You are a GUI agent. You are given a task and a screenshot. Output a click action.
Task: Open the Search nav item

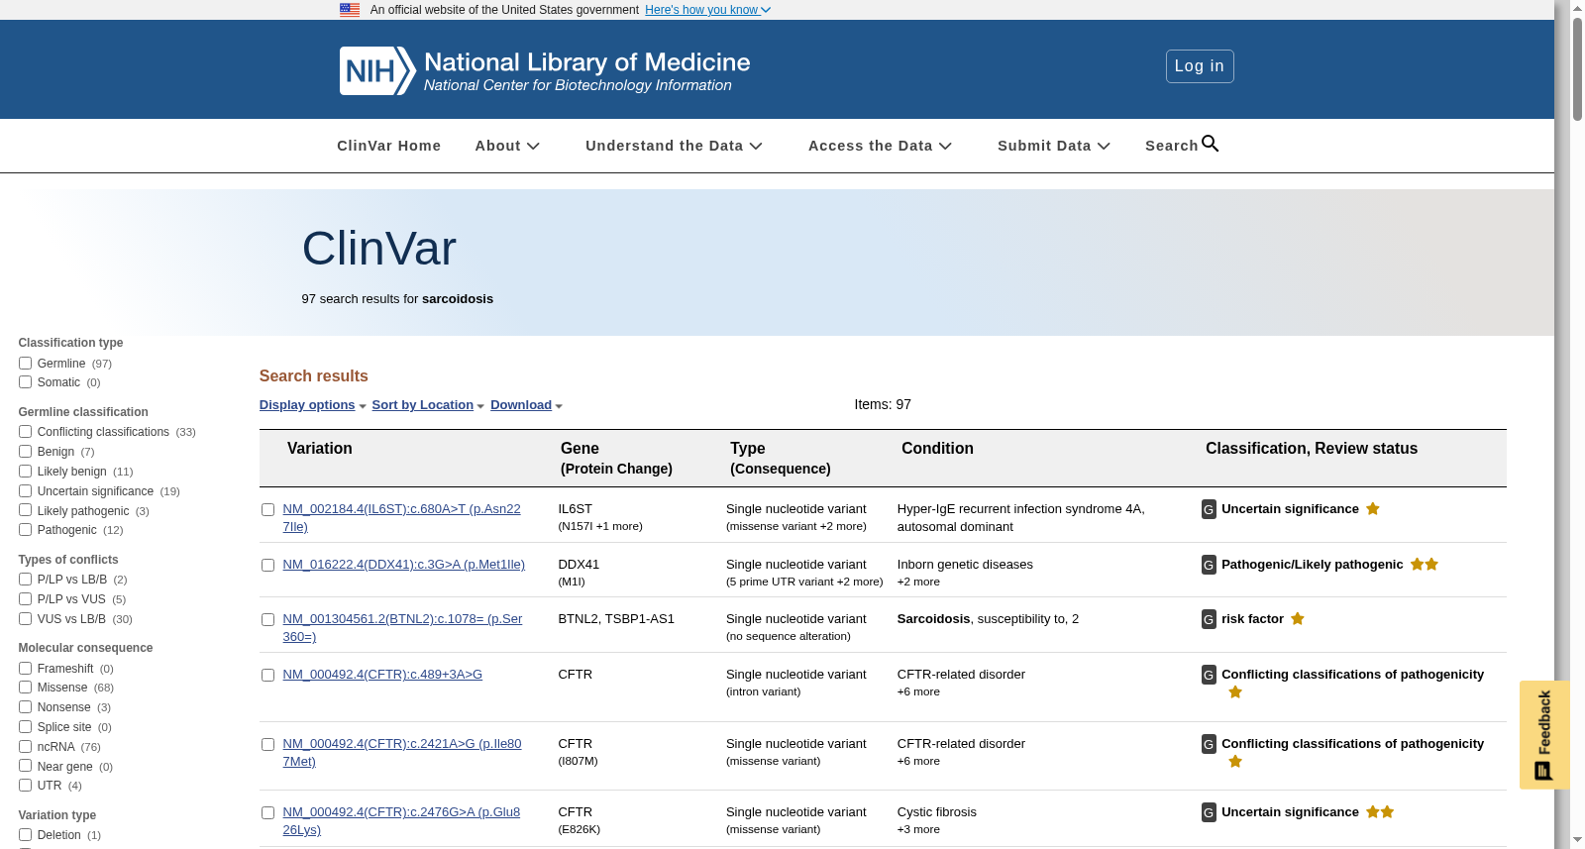[x=1182, y=145]
